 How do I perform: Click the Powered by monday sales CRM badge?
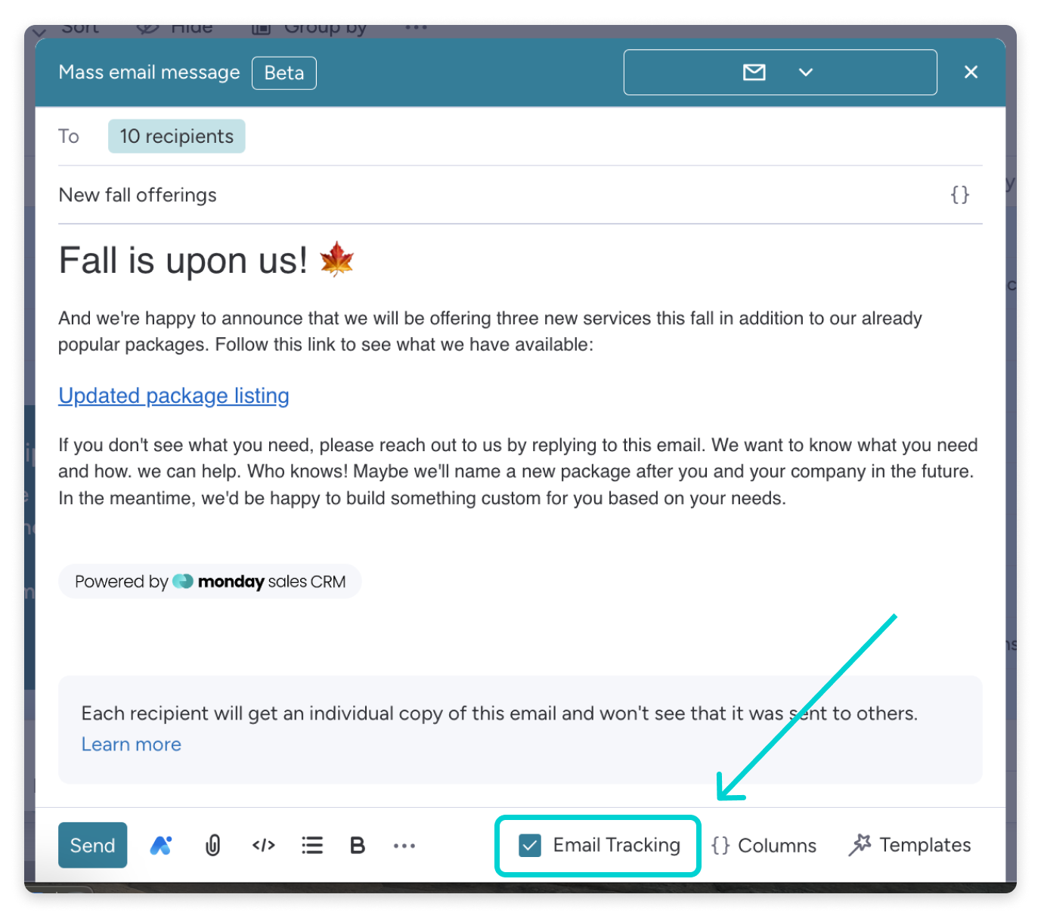point(210,581)
